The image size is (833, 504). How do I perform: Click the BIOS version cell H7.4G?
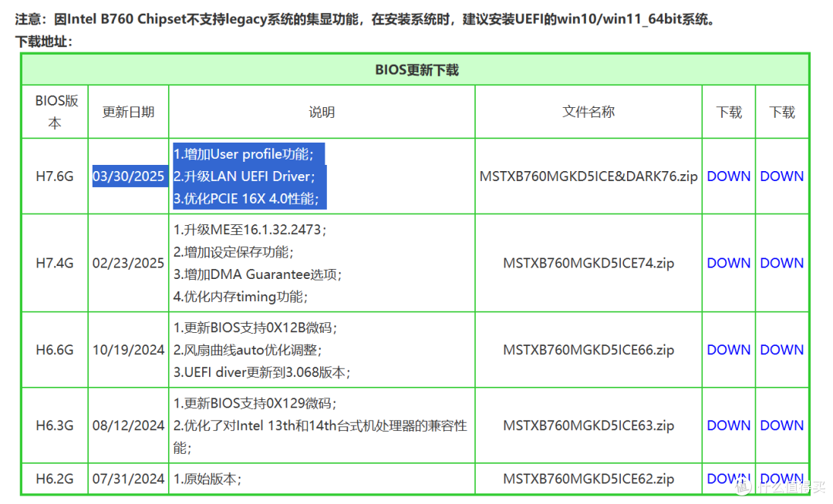[55, 263]
